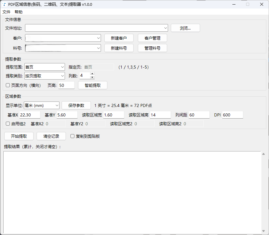Click the 基准Y2 field
The height and width of the screenshot is (235, 269).
[x=95, y=124]
